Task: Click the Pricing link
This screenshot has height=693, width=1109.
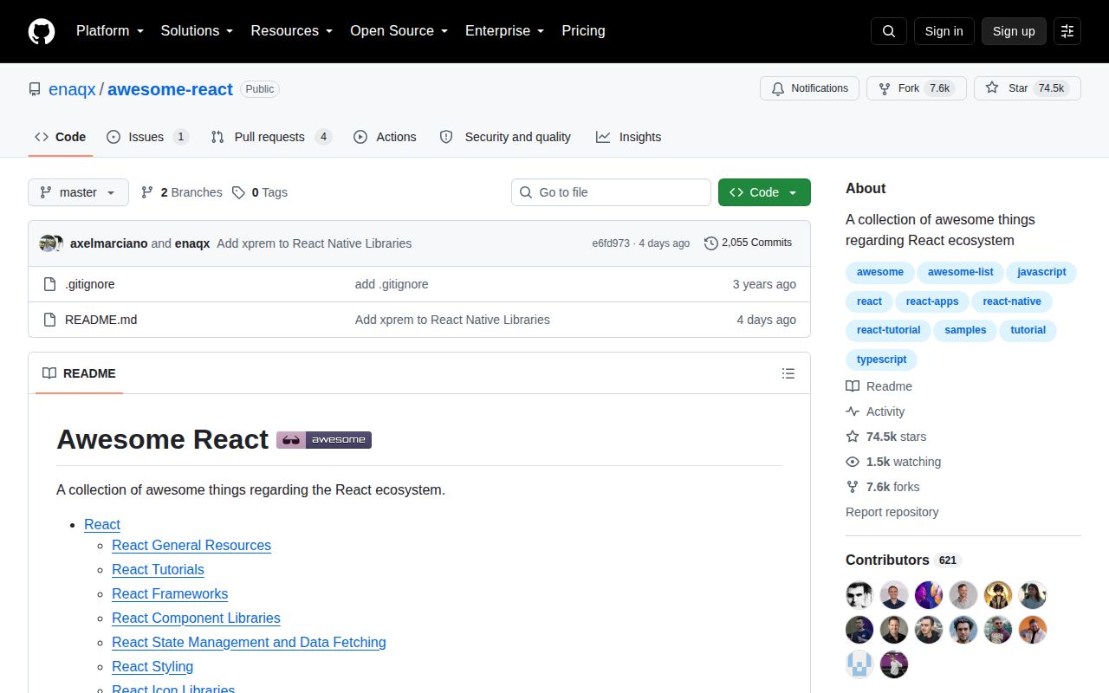Action: point(583,31)
